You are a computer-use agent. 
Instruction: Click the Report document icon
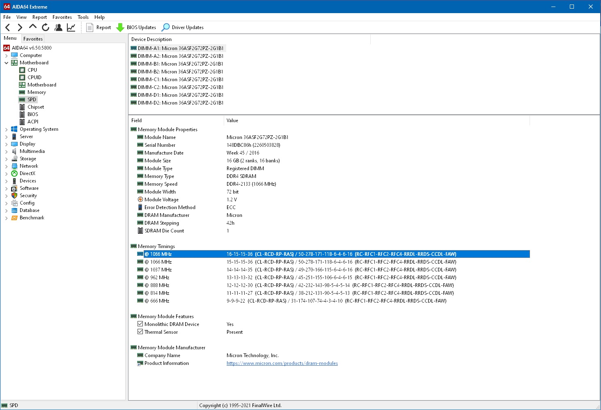[x=89, y=27]
